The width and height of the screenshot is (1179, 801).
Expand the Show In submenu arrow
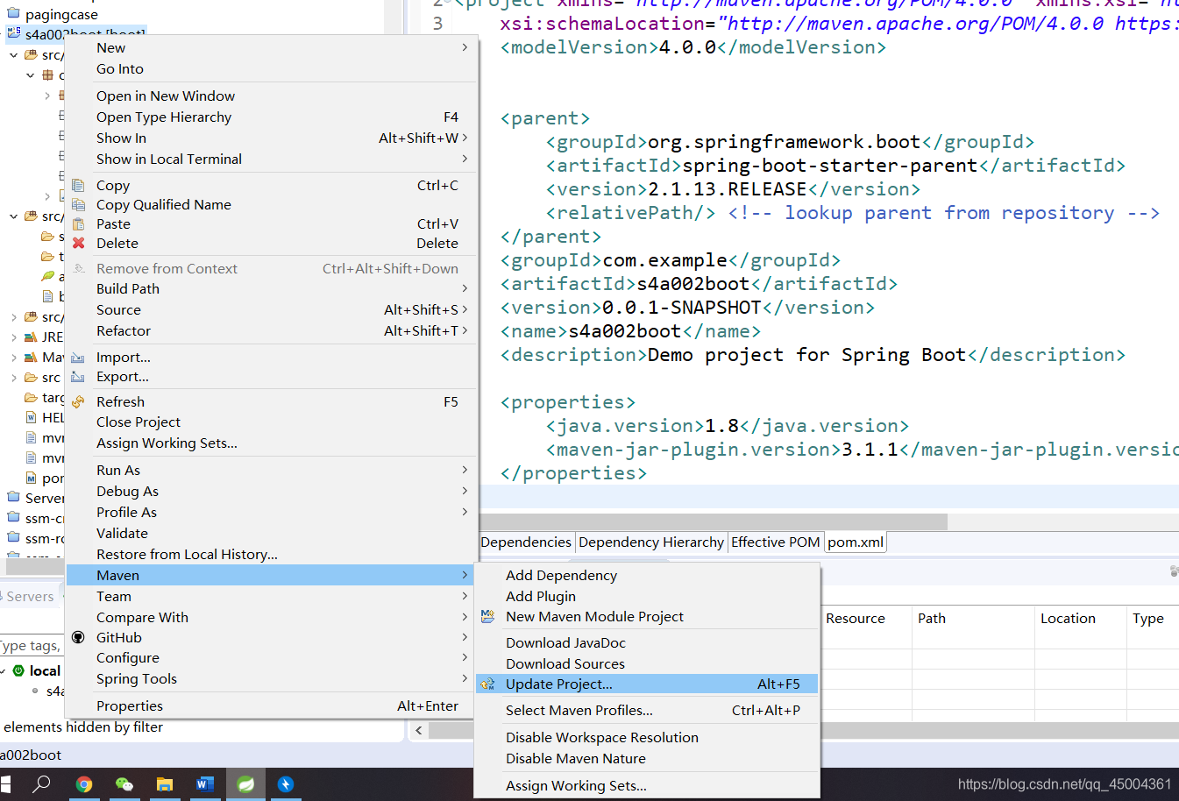(465, 138)
